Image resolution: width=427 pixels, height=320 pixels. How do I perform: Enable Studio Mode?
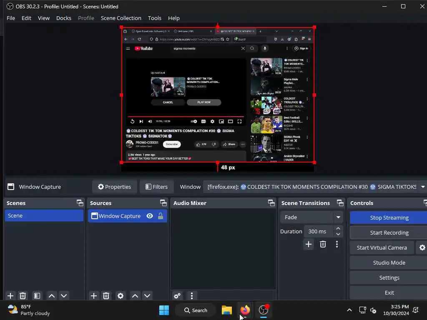[x=389, y=262]
